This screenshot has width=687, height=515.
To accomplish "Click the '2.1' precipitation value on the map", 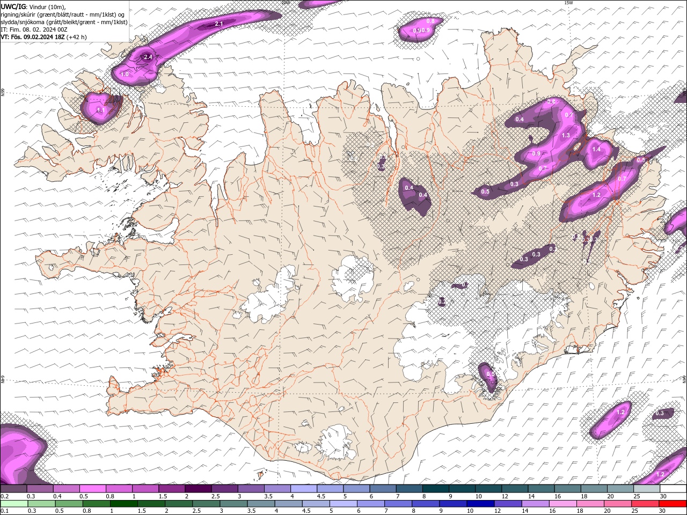I will coord(219,24).
